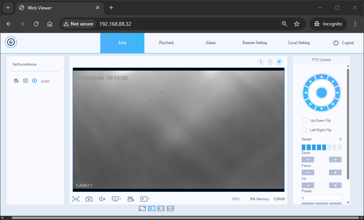Start recording with the bottom toolbar camcorder icon
The image size is (364, 220).
point(131,199)
